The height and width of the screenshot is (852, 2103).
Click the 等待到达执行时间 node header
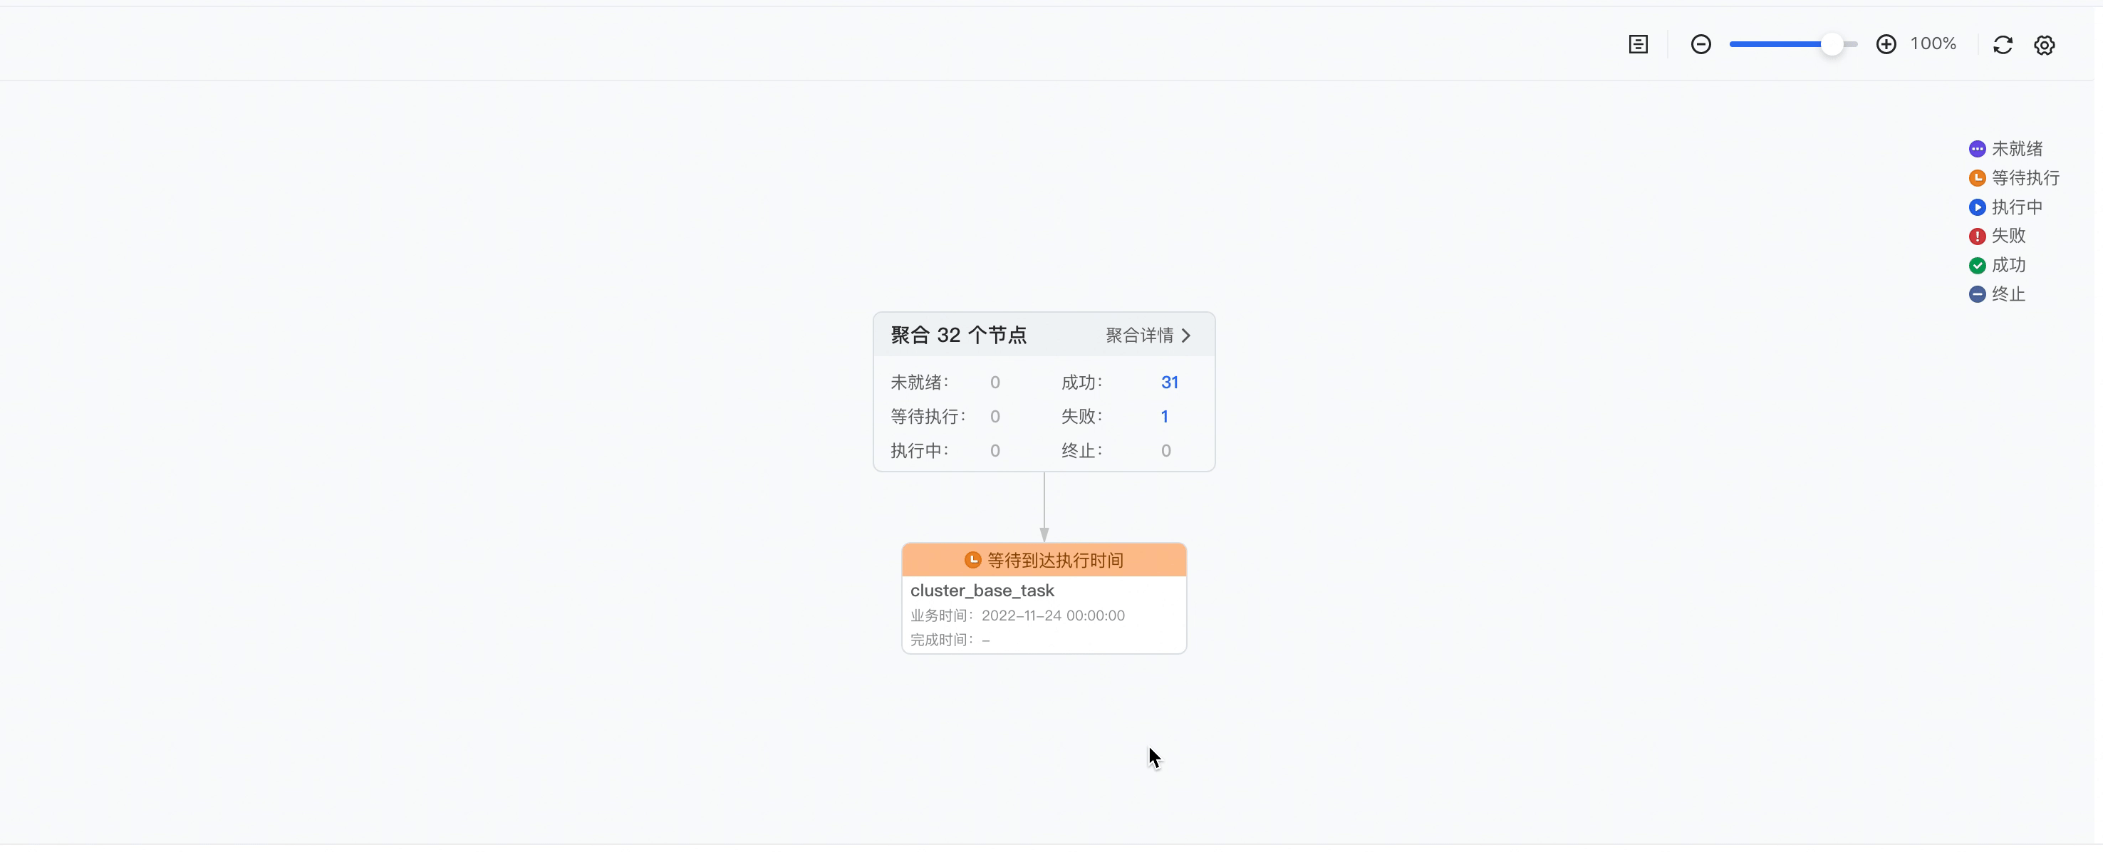(x=1055, y=560)
